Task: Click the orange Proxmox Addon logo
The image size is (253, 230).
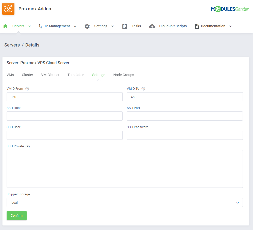Action: pos(8,9)
